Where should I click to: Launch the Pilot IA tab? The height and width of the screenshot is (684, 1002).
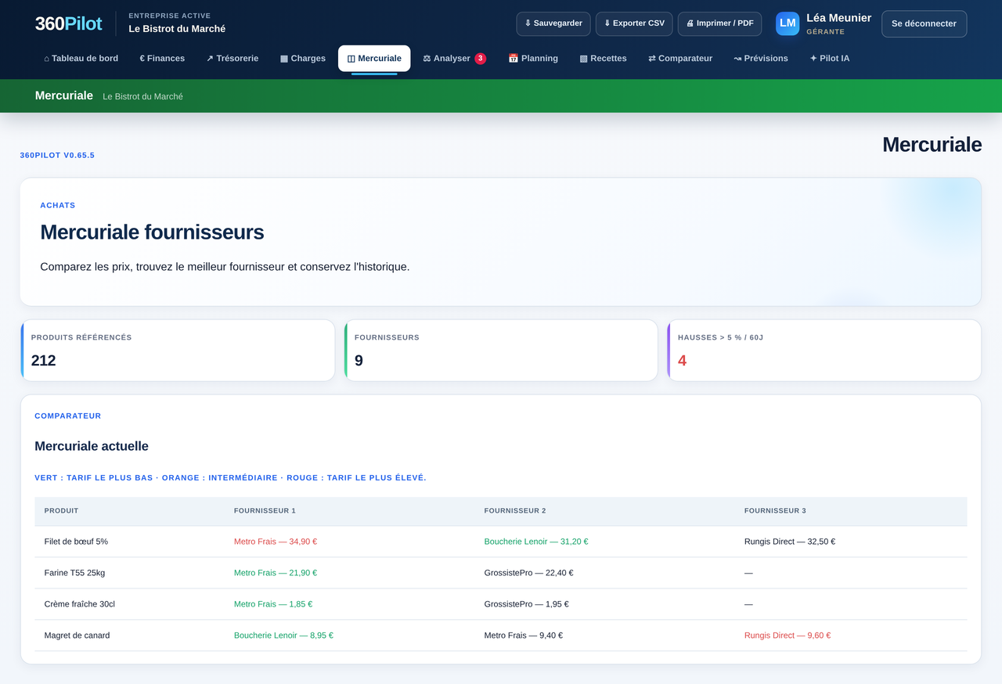[x=830, y=59]
